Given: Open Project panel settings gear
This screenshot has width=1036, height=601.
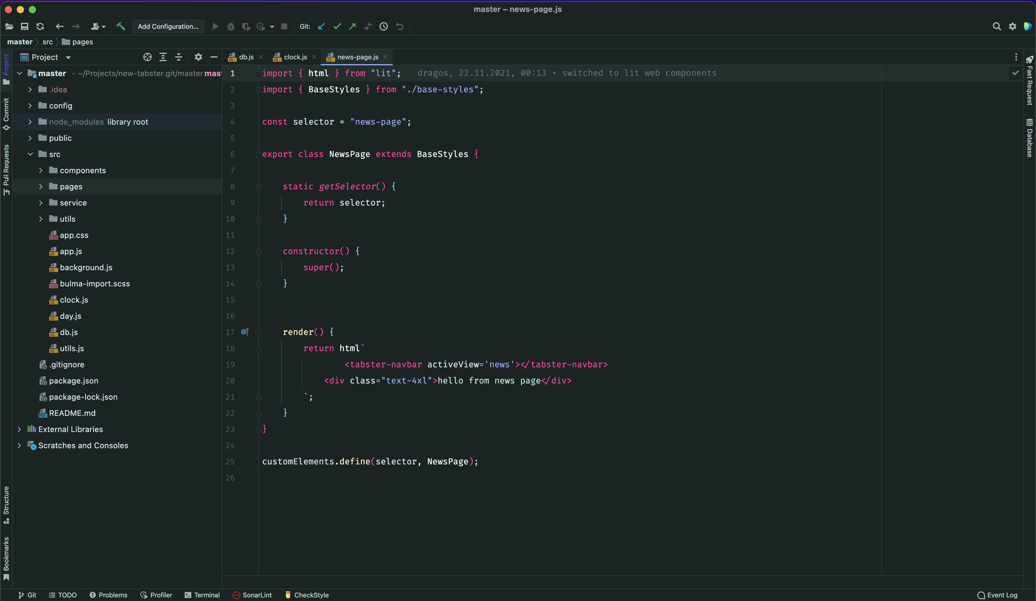Looking at the screenshot, I should pyautogui.click(x=198, y=57).
